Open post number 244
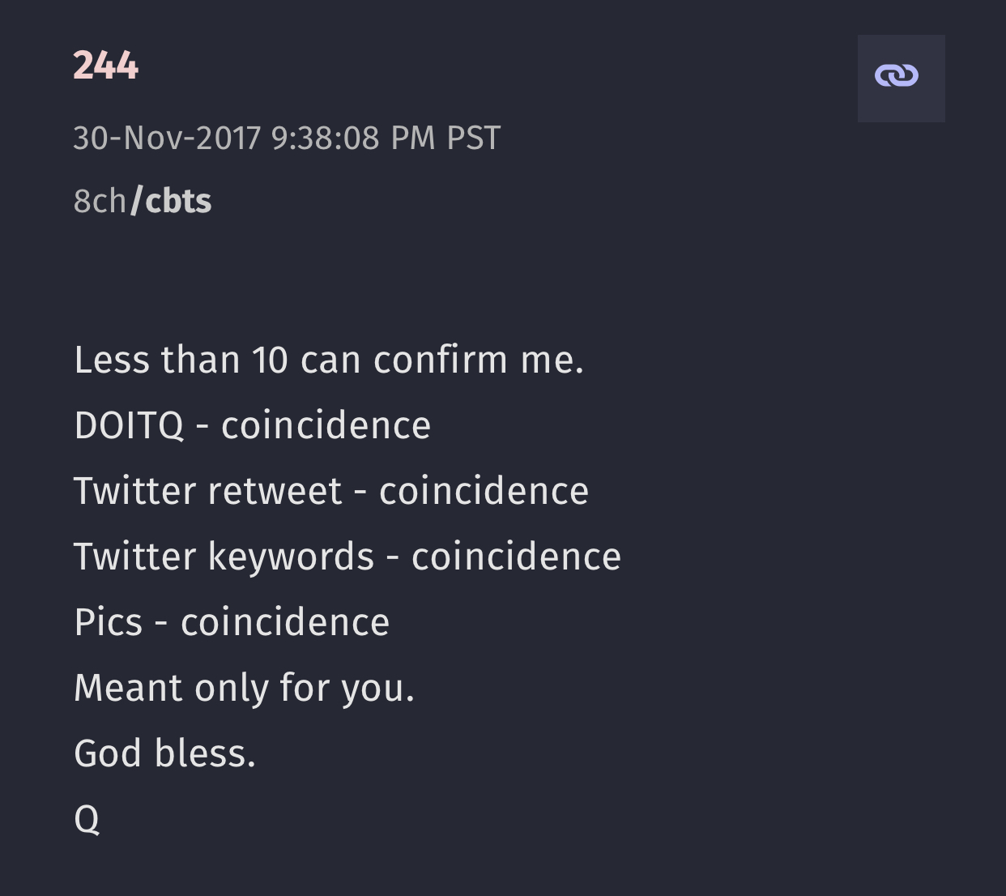The image size is (1006, 896). (x=105, y=66)
